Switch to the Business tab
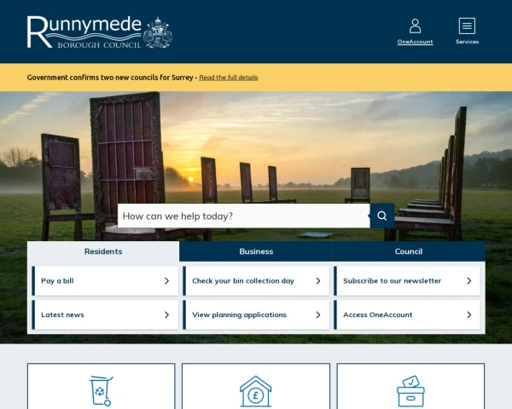The width and height of the screenshot is (512, 409). coord(256,251)
